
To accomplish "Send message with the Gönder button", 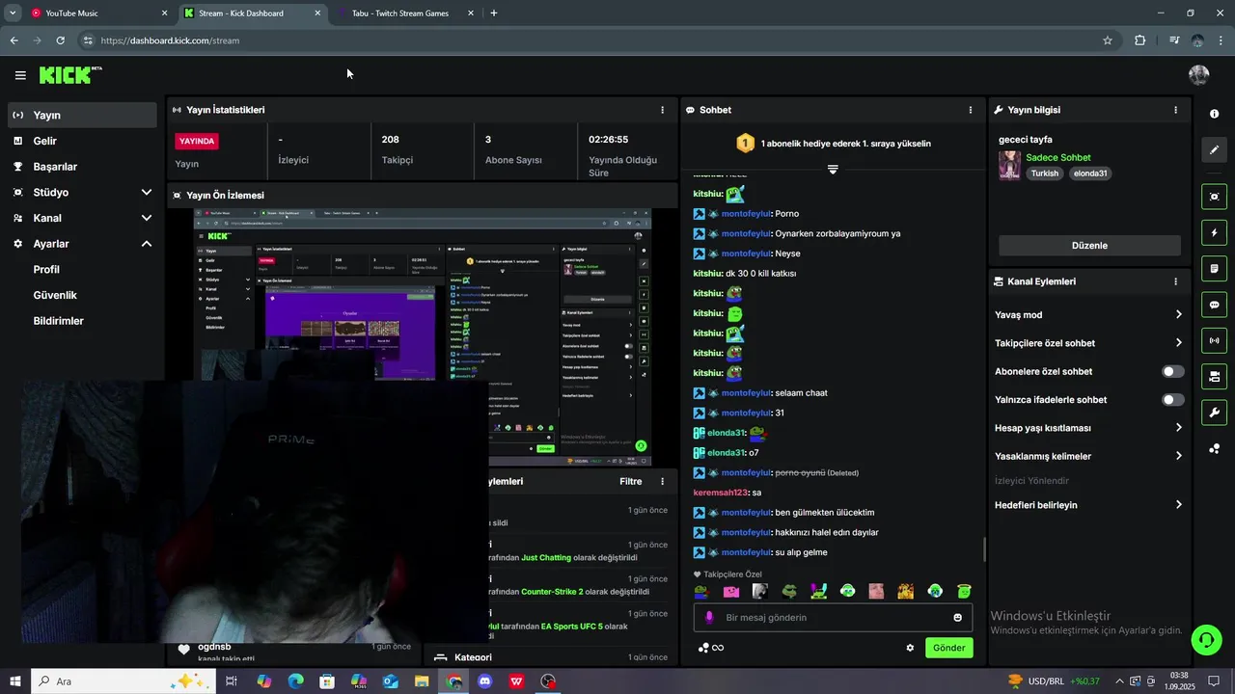I will [x=948, y=648].
